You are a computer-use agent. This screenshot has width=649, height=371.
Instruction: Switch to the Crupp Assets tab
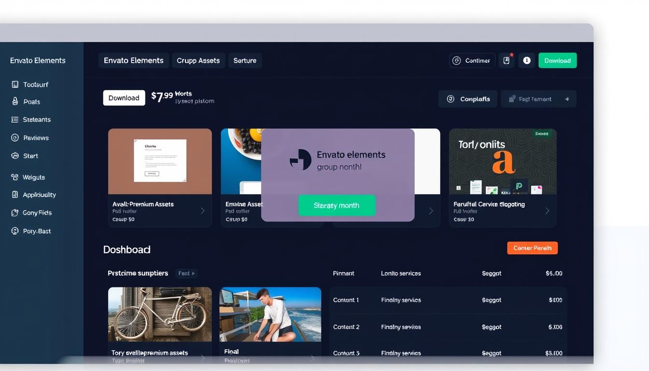pyautogui.click(x=198, y=60)
